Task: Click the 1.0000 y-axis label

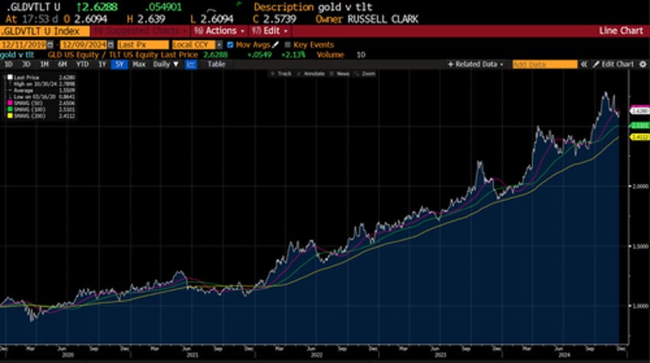Action: click(x=640, y=306)
